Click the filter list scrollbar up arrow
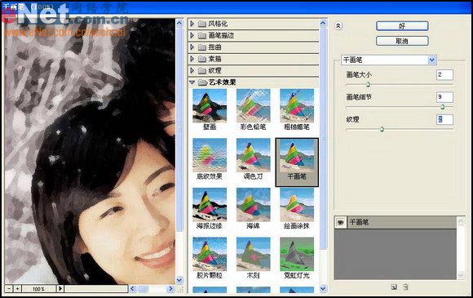 323,23
